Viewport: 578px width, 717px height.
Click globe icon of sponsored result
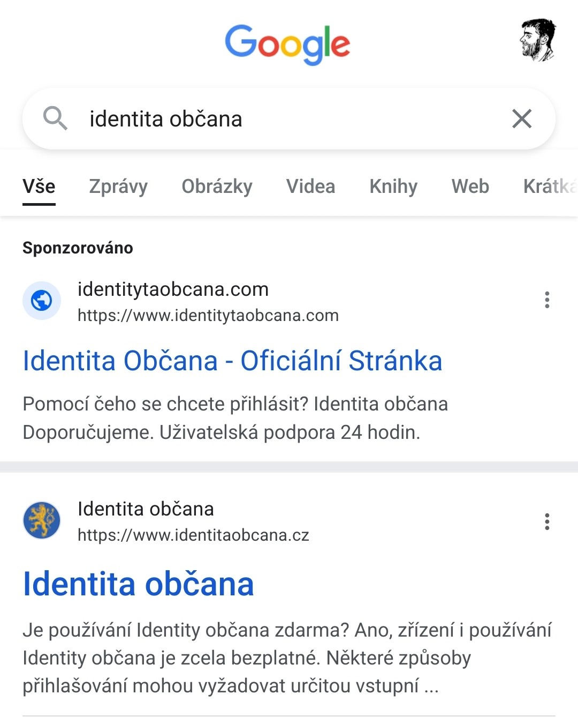(x=42, y=301)
